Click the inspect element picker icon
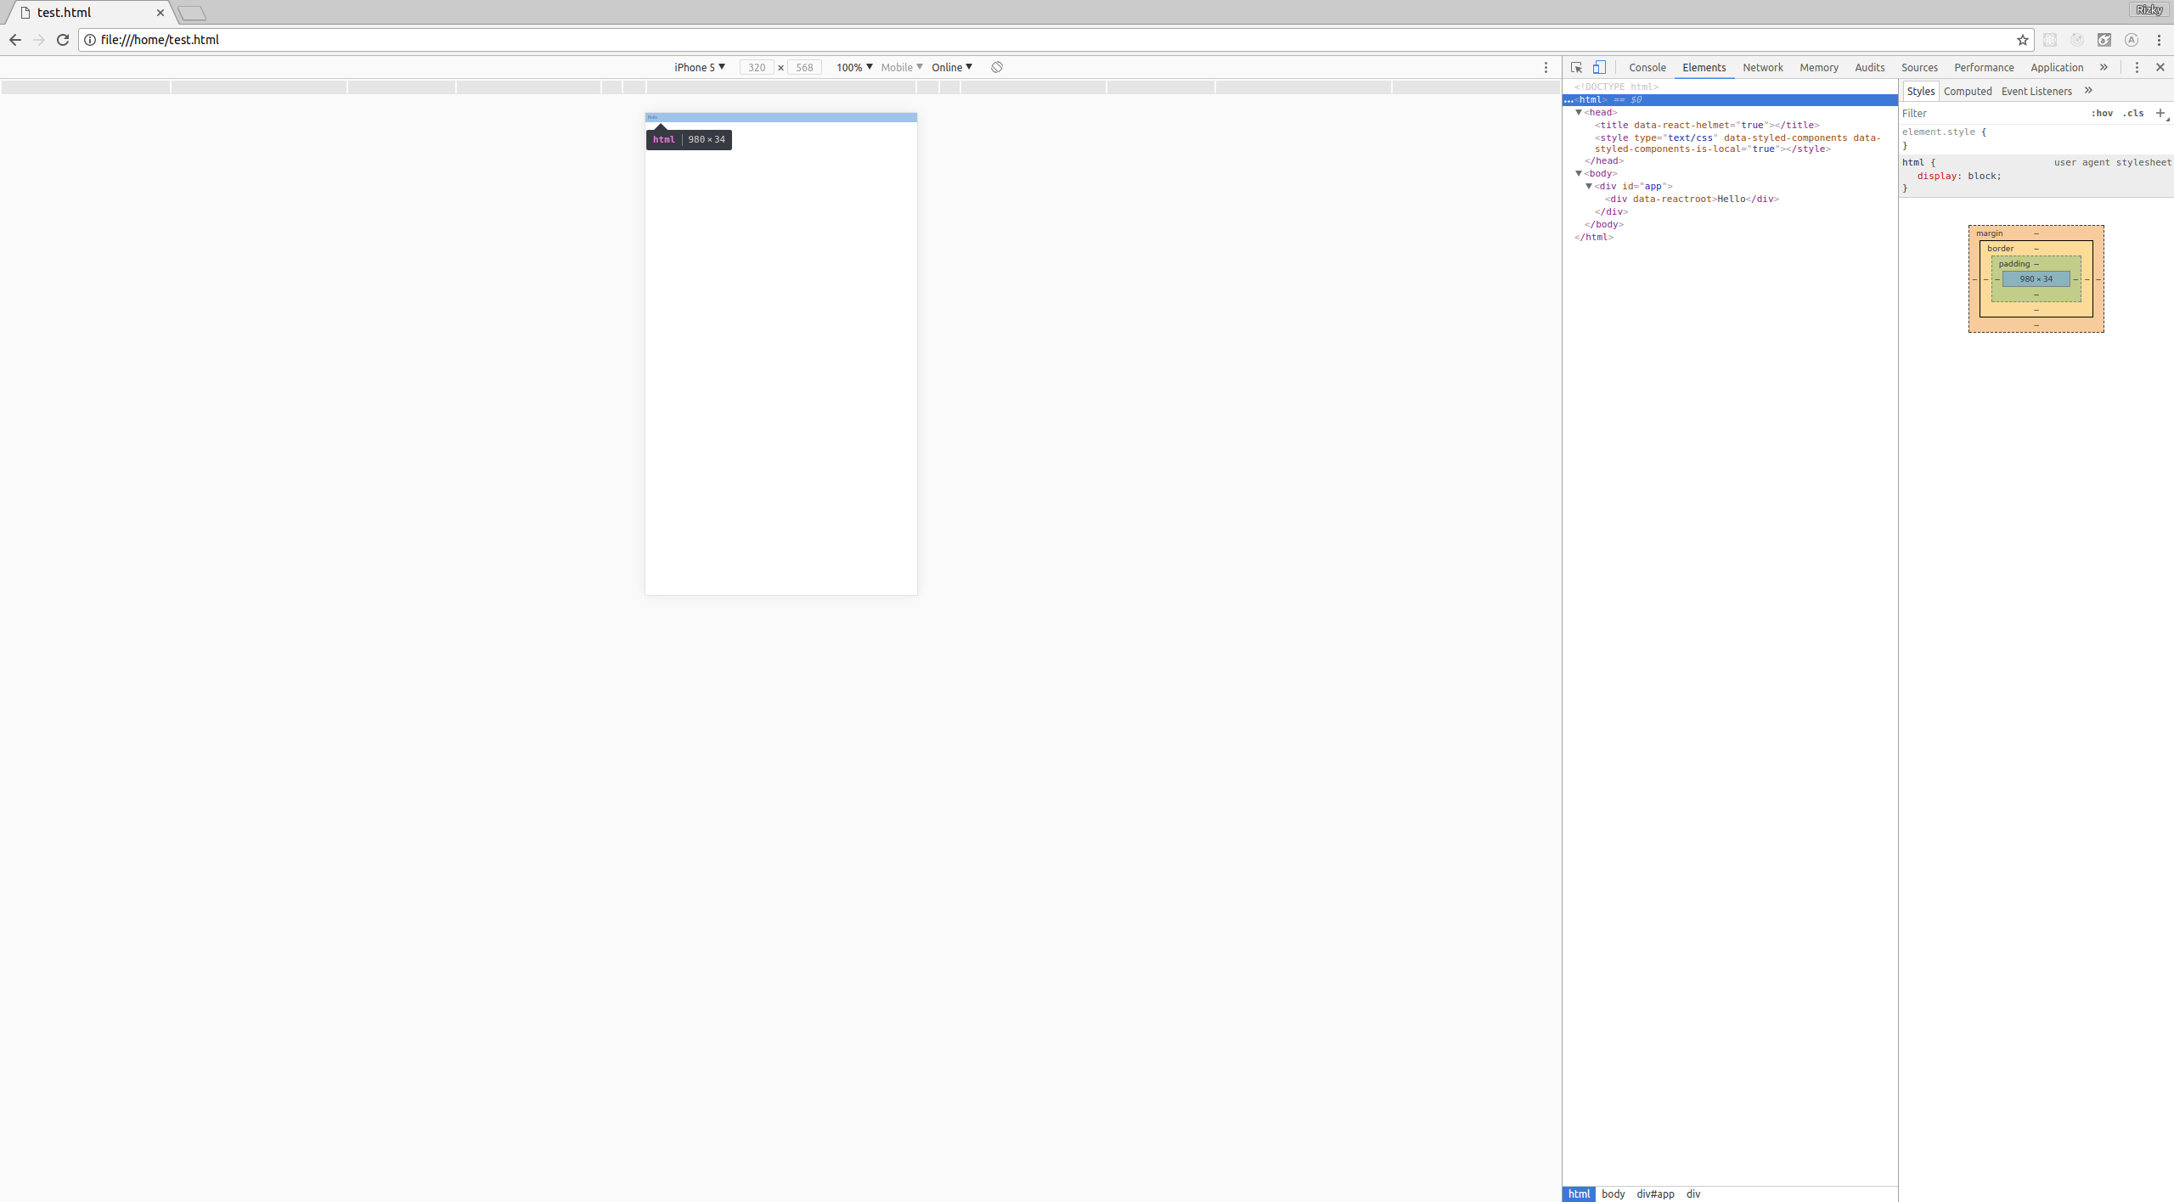2174x1202 pixels. 1576,67
